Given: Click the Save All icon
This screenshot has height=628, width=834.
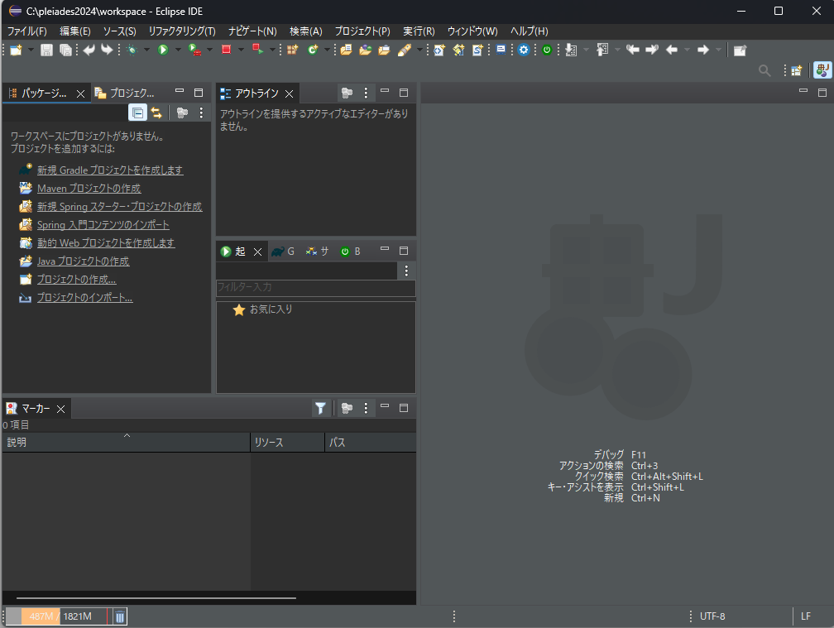Looking at the screenshot, I should click(x=65, y=50).
